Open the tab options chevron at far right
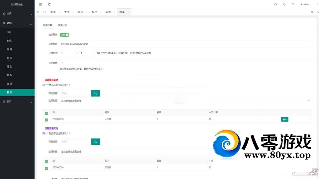This screenshot has width=319, height=179. tap(318, 12)
